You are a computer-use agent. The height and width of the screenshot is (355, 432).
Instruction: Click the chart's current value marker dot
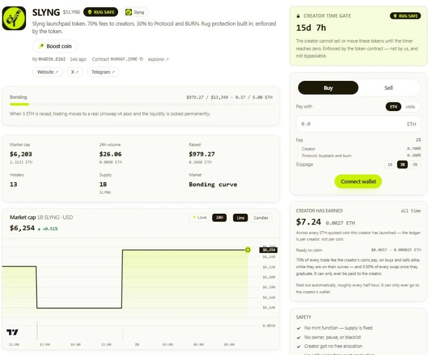[x=248, y=250]
